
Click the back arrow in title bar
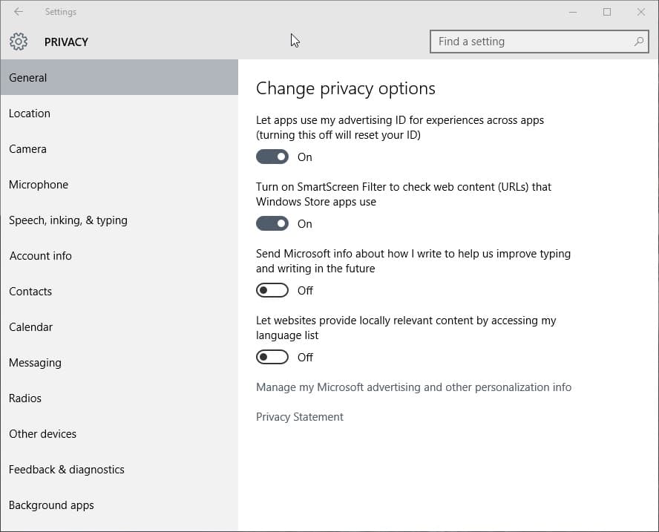(x=19, y=12)
